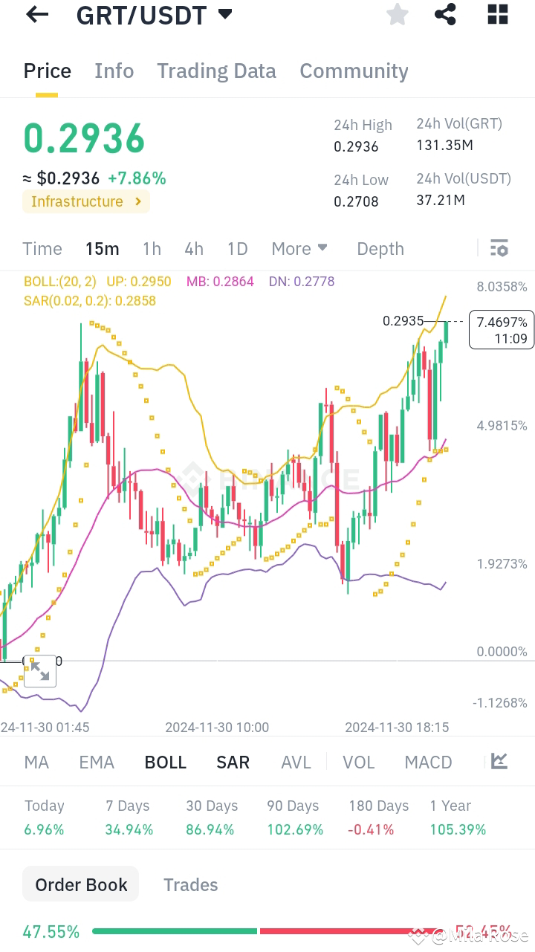Image resolution: width=535 pixels, height=952 pixels.
Task: Expand the More timeframe dropdown
Action: point(299,248)
